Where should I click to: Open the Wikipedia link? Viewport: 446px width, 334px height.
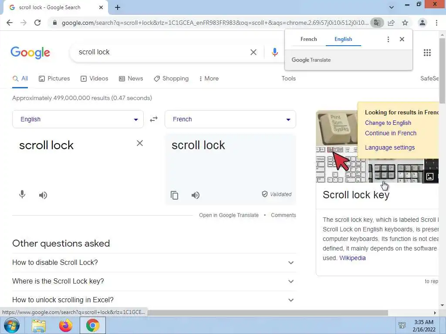coord(352,258)
